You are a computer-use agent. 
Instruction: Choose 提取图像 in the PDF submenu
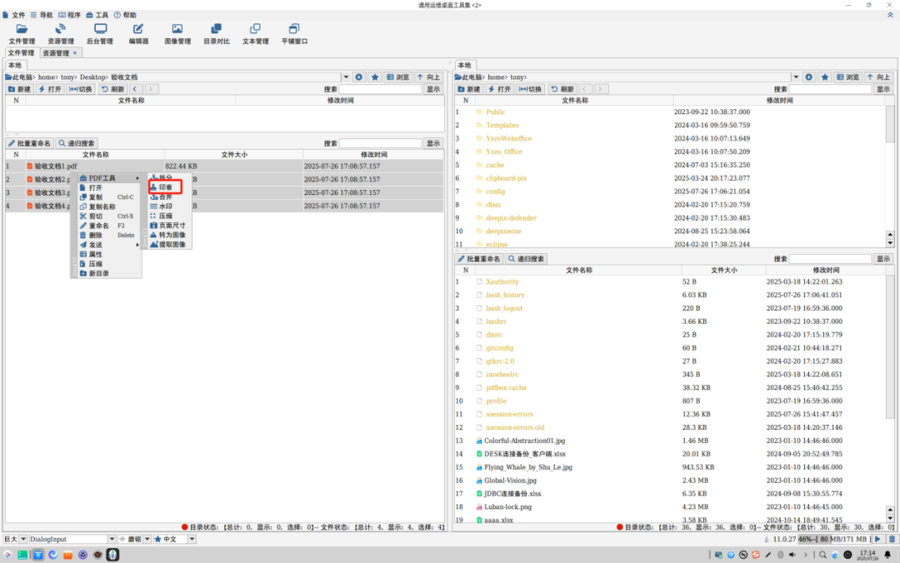(169, 245)
